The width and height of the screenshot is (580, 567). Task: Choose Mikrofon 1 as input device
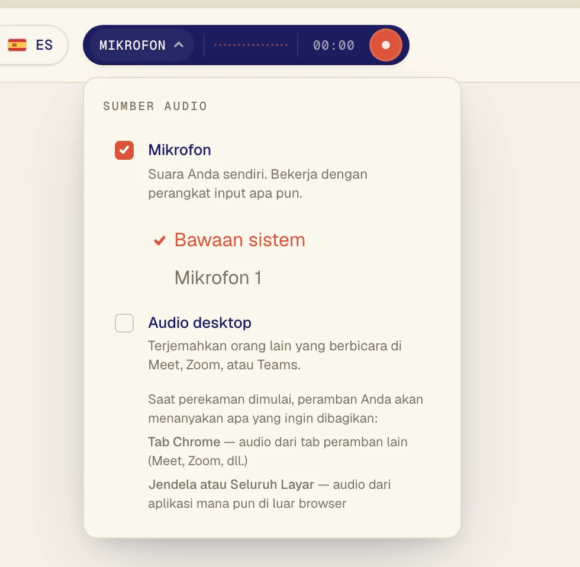click(218, 278)
